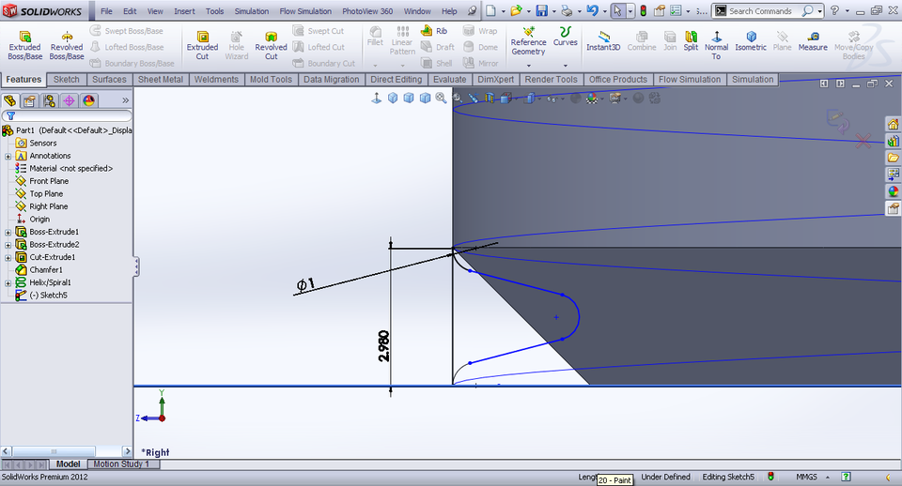Click the Undo icon
This screenshot has width=902, height=486.
point(592,10)
